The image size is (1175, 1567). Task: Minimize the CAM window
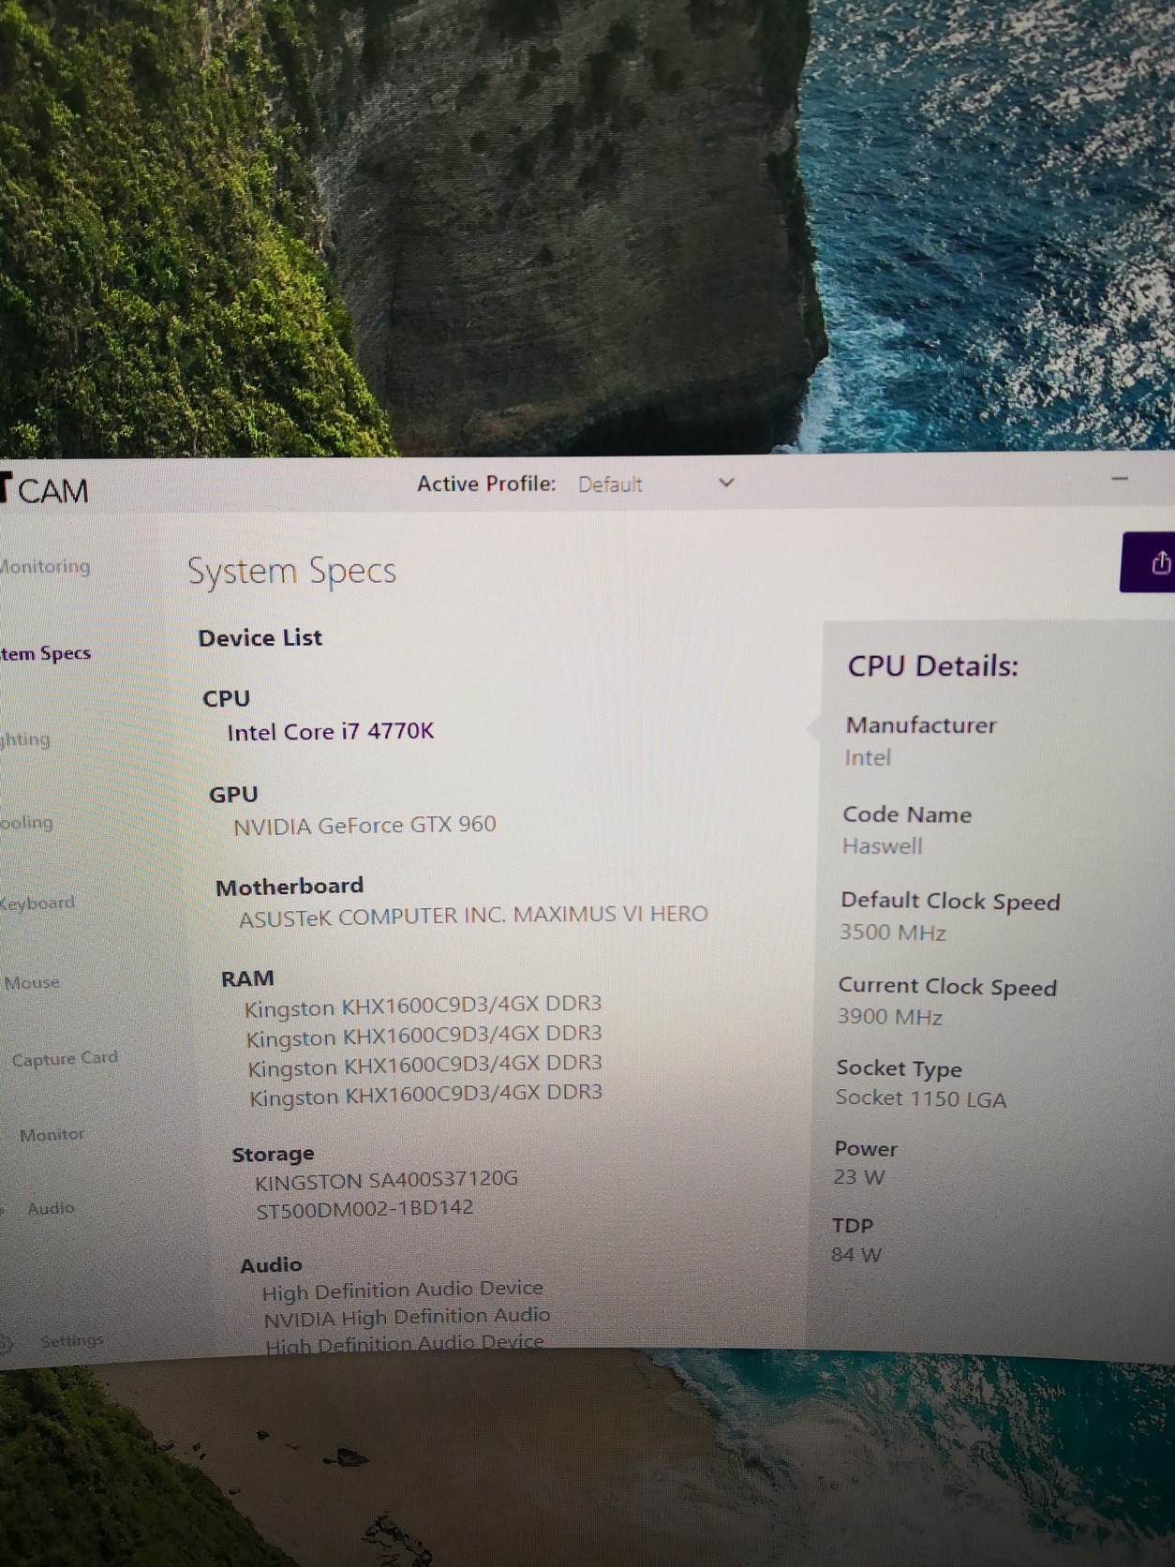point(1120,479)
